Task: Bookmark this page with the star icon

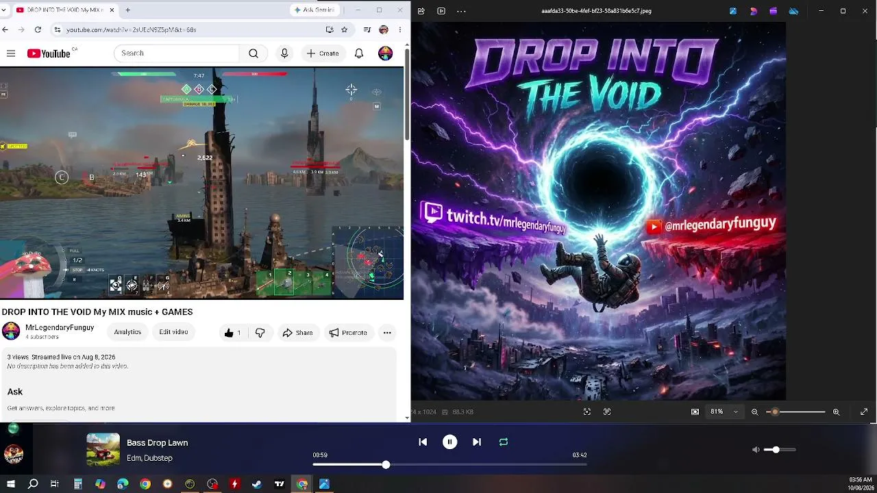Action: (x=345, y=29)
